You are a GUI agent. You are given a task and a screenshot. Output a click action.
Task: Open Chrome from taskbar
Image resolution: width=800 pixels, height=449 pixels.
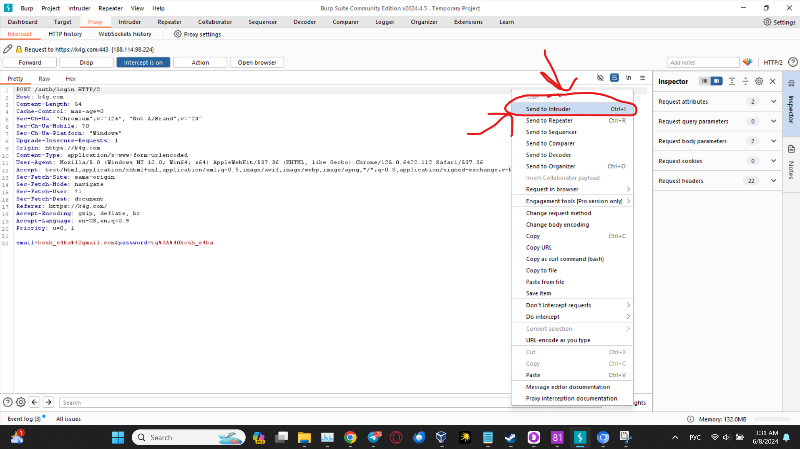[x=350, y=437]
